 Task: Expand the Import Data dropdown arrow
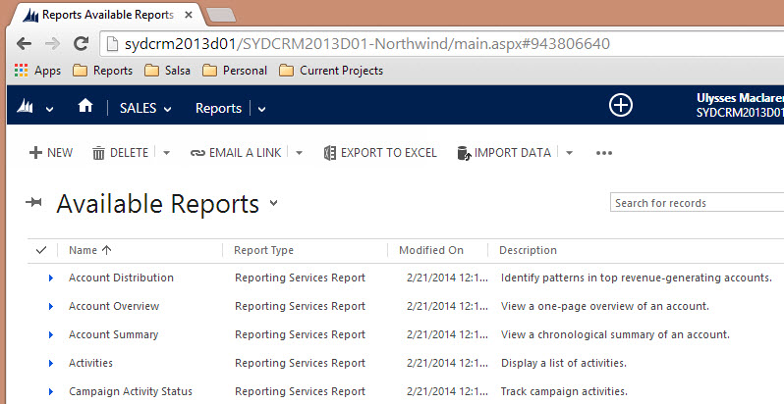tap(569, 153)
